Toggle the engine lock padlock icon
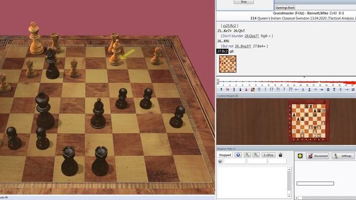This screenshot has height=200, width=356. [280, 155]
